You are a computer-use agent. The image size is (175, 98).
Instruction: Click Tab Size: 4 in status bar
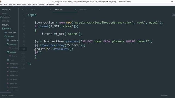point(165,96)
